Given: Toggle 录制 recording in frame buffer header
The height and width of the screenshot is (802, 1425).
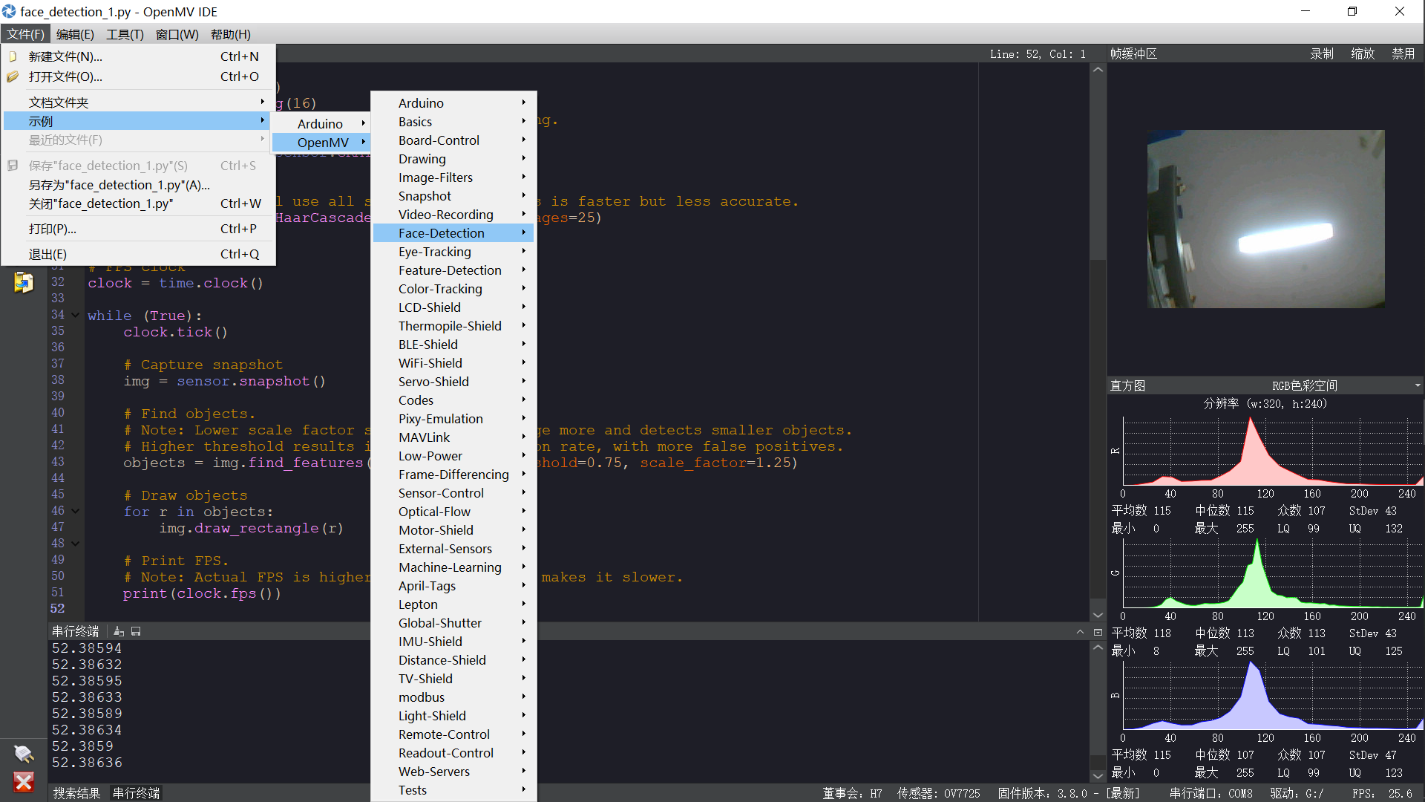Looking at the screenshot, I should click(x=1321, y=53).
